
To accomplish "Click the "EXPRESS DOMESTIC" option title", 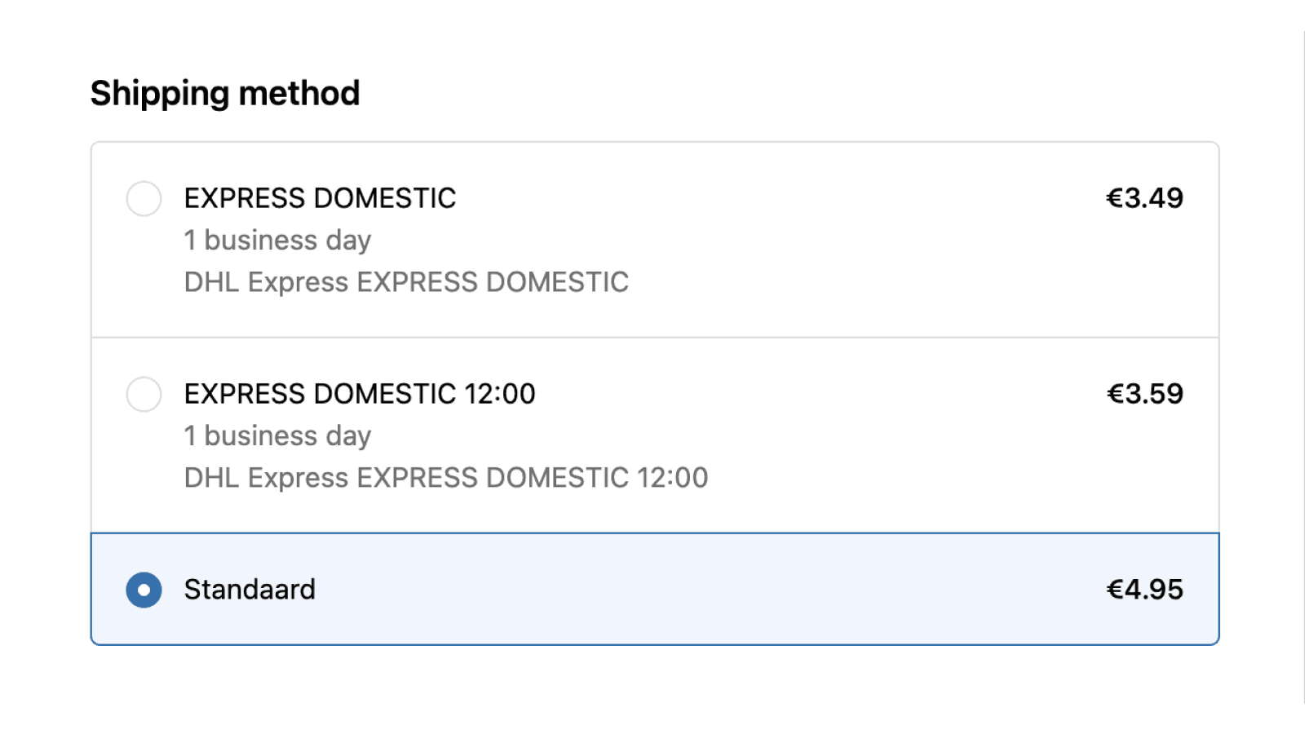I will click(x=320, y=198).
